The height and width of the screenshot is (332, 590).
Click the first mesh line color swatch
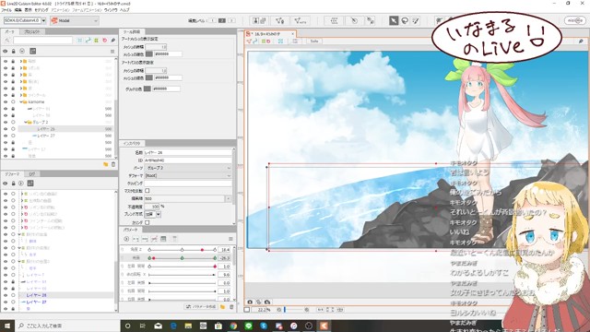click(149, 54)
